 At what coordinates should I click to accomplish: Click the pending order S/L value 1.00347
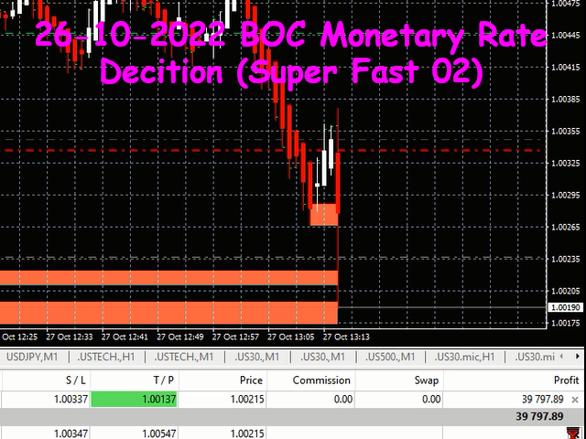tap(71, 434)
